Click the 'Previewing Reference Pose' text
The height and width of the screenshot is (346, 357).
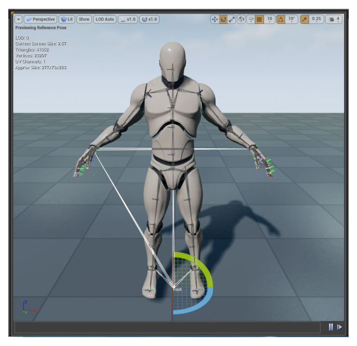pyautogui.click(x=41, y=28)
